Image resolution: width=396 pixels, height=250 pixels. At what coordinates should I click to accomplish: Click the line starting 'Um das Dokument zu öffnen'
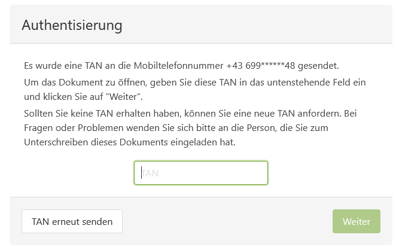pos(194,81)
